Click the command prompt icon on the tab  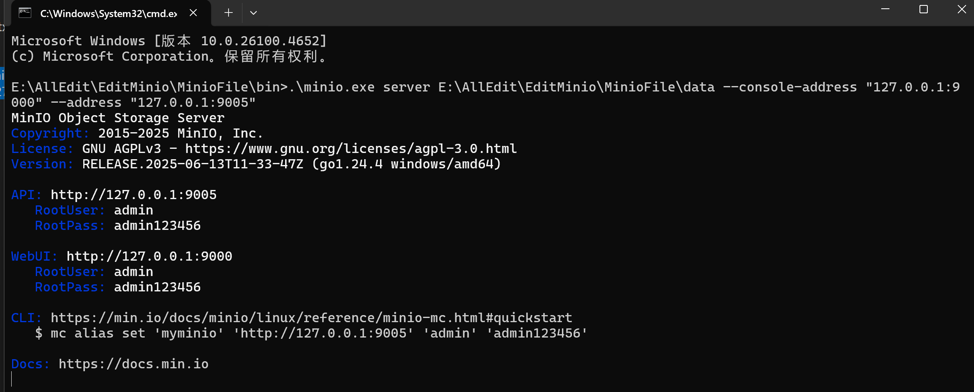point(25,13)
